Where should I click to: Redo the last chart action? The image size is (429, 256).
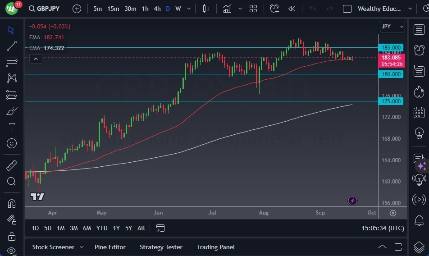click(x=329, y=9)
